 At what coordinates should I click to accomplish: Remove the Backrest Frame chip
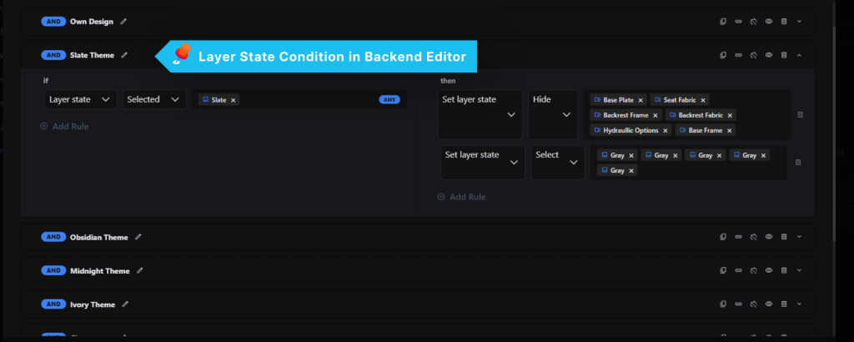(656, 115)
